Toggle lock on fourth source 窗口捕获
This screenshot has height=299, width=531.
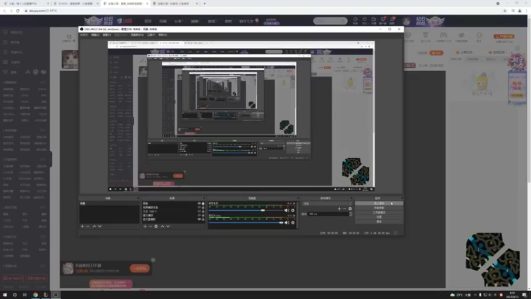203,215
